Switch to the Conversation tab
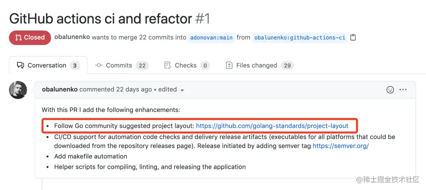 click(48, 65)
